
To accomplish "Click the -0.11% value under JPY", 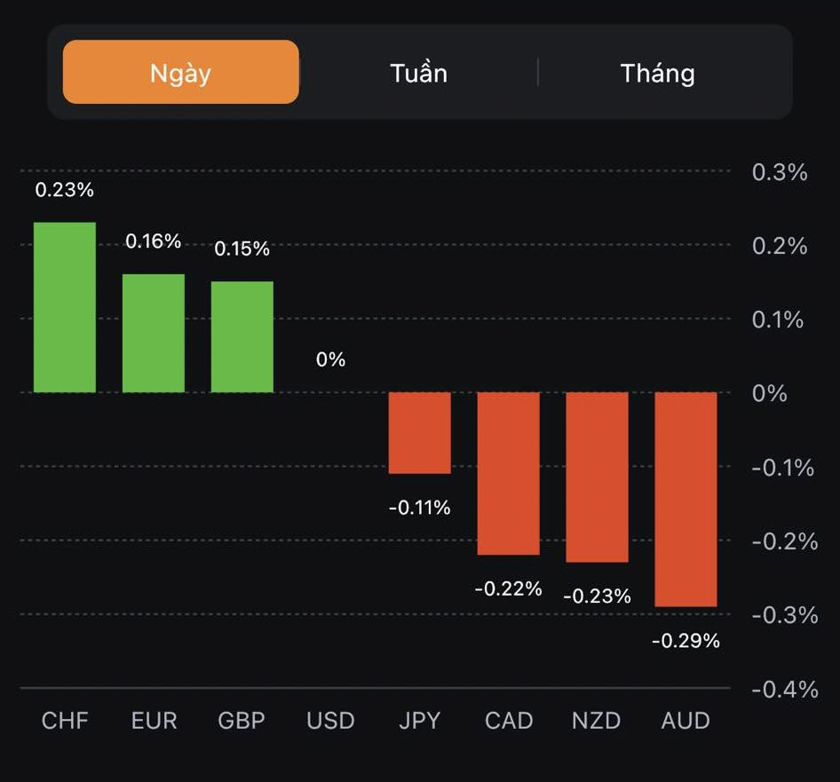I will pos(419,508).
